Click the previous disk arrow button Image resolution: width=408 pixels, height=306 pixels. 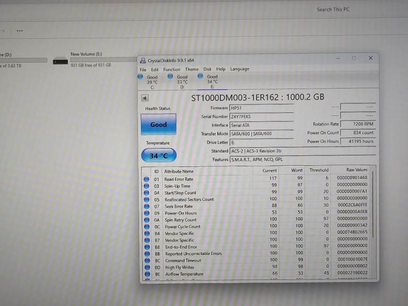(x=145, y=98)
